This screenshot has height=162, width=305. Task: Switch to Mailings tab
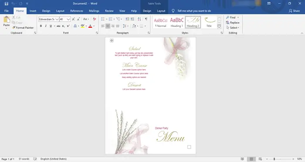point(94,11)
